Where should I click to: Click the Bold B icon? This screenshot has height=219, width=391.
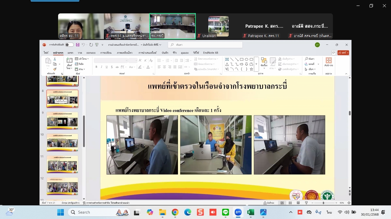tap(96, 67)
